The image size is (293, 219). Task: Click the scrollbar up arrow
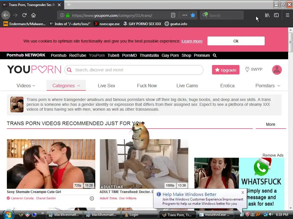point(290,30)
